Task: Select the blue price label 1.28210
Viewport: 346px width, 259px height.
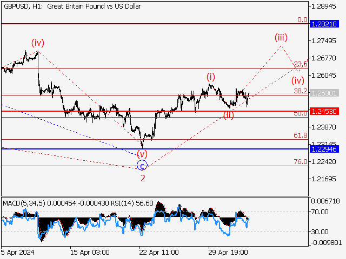Action: pyautogui.click(x=324, y=24)
